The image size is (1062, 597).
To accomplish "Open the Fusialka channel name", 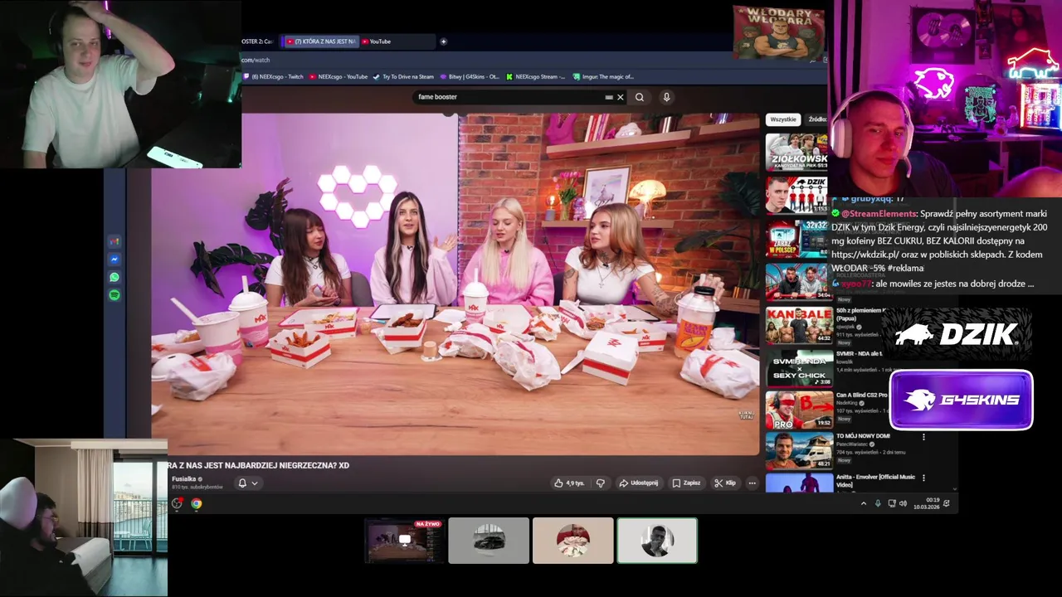I will 184,478.
